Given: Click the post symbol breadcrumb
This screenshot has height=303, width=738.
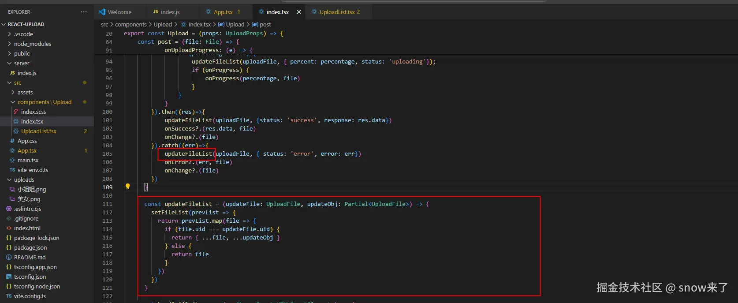Looking at the screenshot, I should tap(261, 24).
